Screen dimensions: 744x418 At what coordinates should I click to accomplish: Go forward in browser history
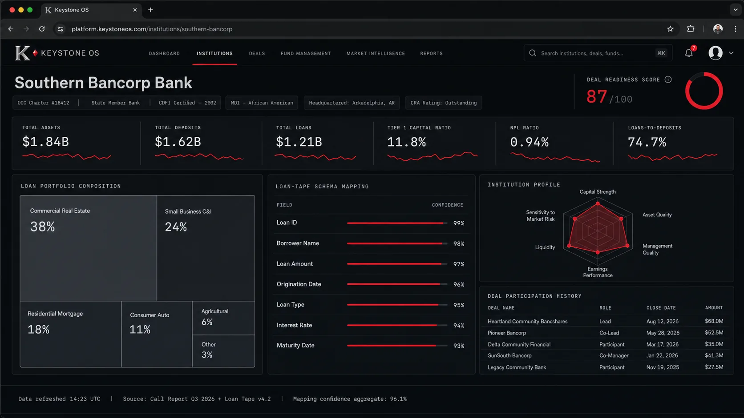26,29
